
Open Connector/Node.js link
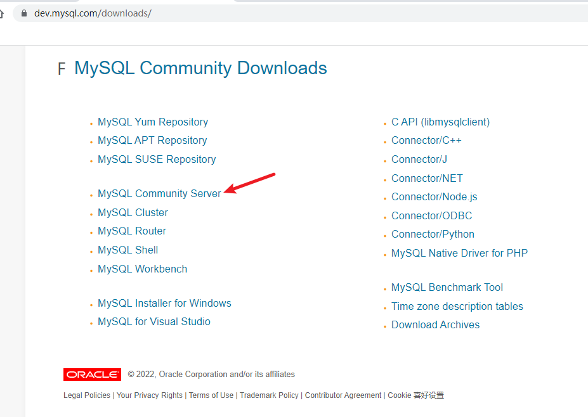434,196
